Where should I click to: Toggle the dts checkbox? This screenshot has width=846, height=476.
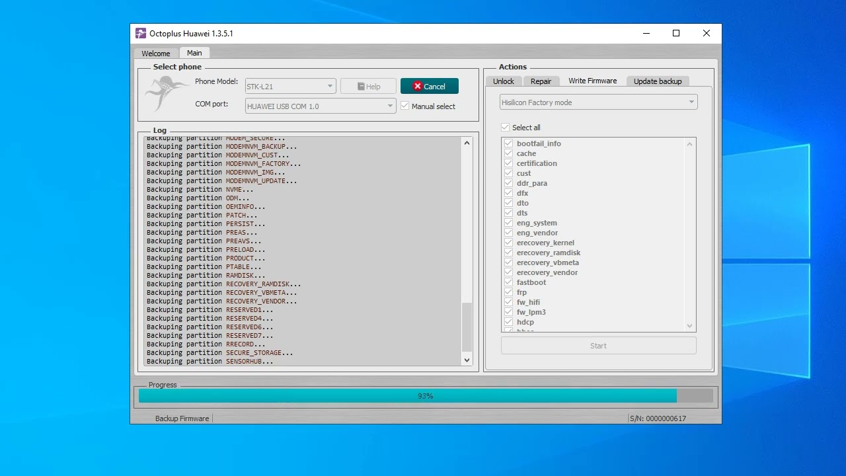(508, 213)
